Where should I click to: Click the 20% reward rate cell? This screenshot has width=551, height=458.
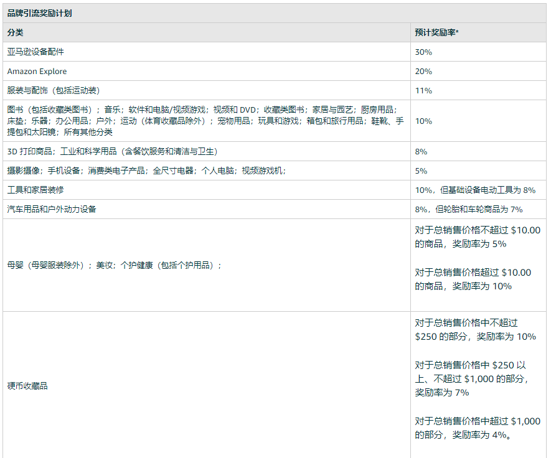point(423,72)
